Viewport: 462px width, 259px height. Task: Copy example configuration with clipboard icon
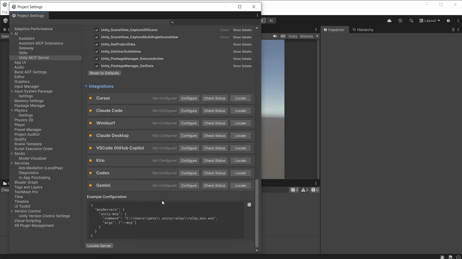pos(249,205)
